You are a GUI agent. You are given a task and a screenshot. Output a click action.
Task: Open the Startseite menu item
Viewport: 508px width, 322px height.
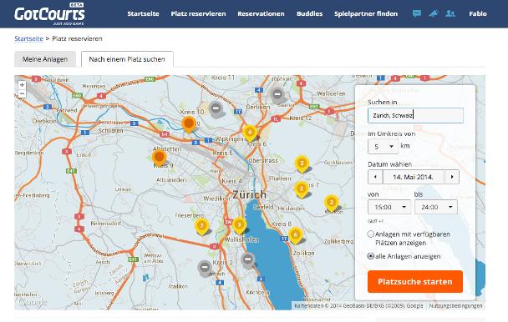pyautogui.click(x=143, y=13)
